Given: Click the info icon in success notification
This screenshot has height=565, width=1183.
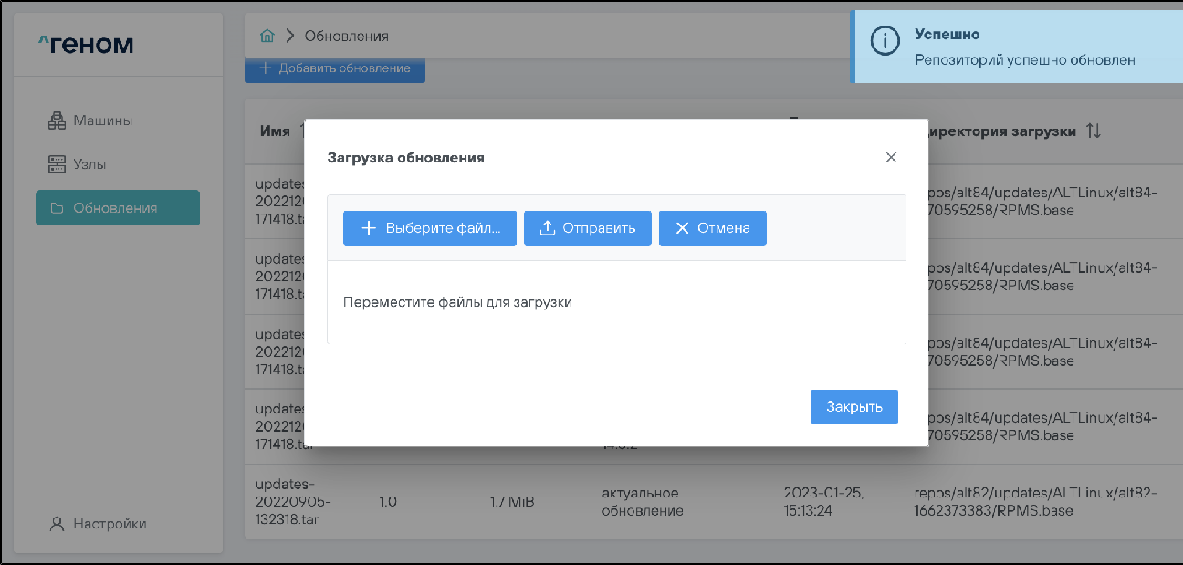Looking at the screenshot, I should click(885, 42).
